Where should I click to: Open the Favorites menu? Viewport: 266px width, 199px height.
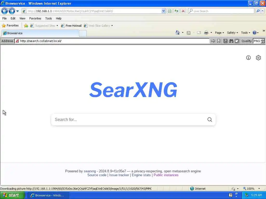tap(35, 18)
